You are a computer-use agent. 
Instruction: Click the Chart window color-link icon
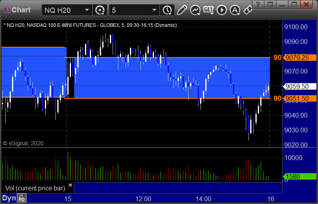pos(7,10)
